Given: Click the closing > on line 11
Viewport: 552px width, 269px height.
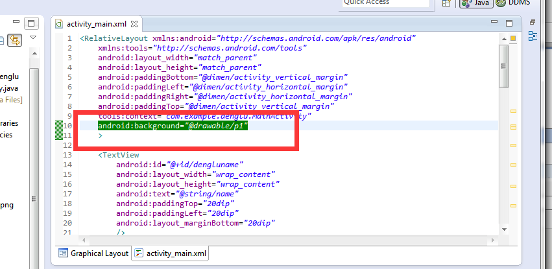Looking at the screenshot, I should pos(101,135).
